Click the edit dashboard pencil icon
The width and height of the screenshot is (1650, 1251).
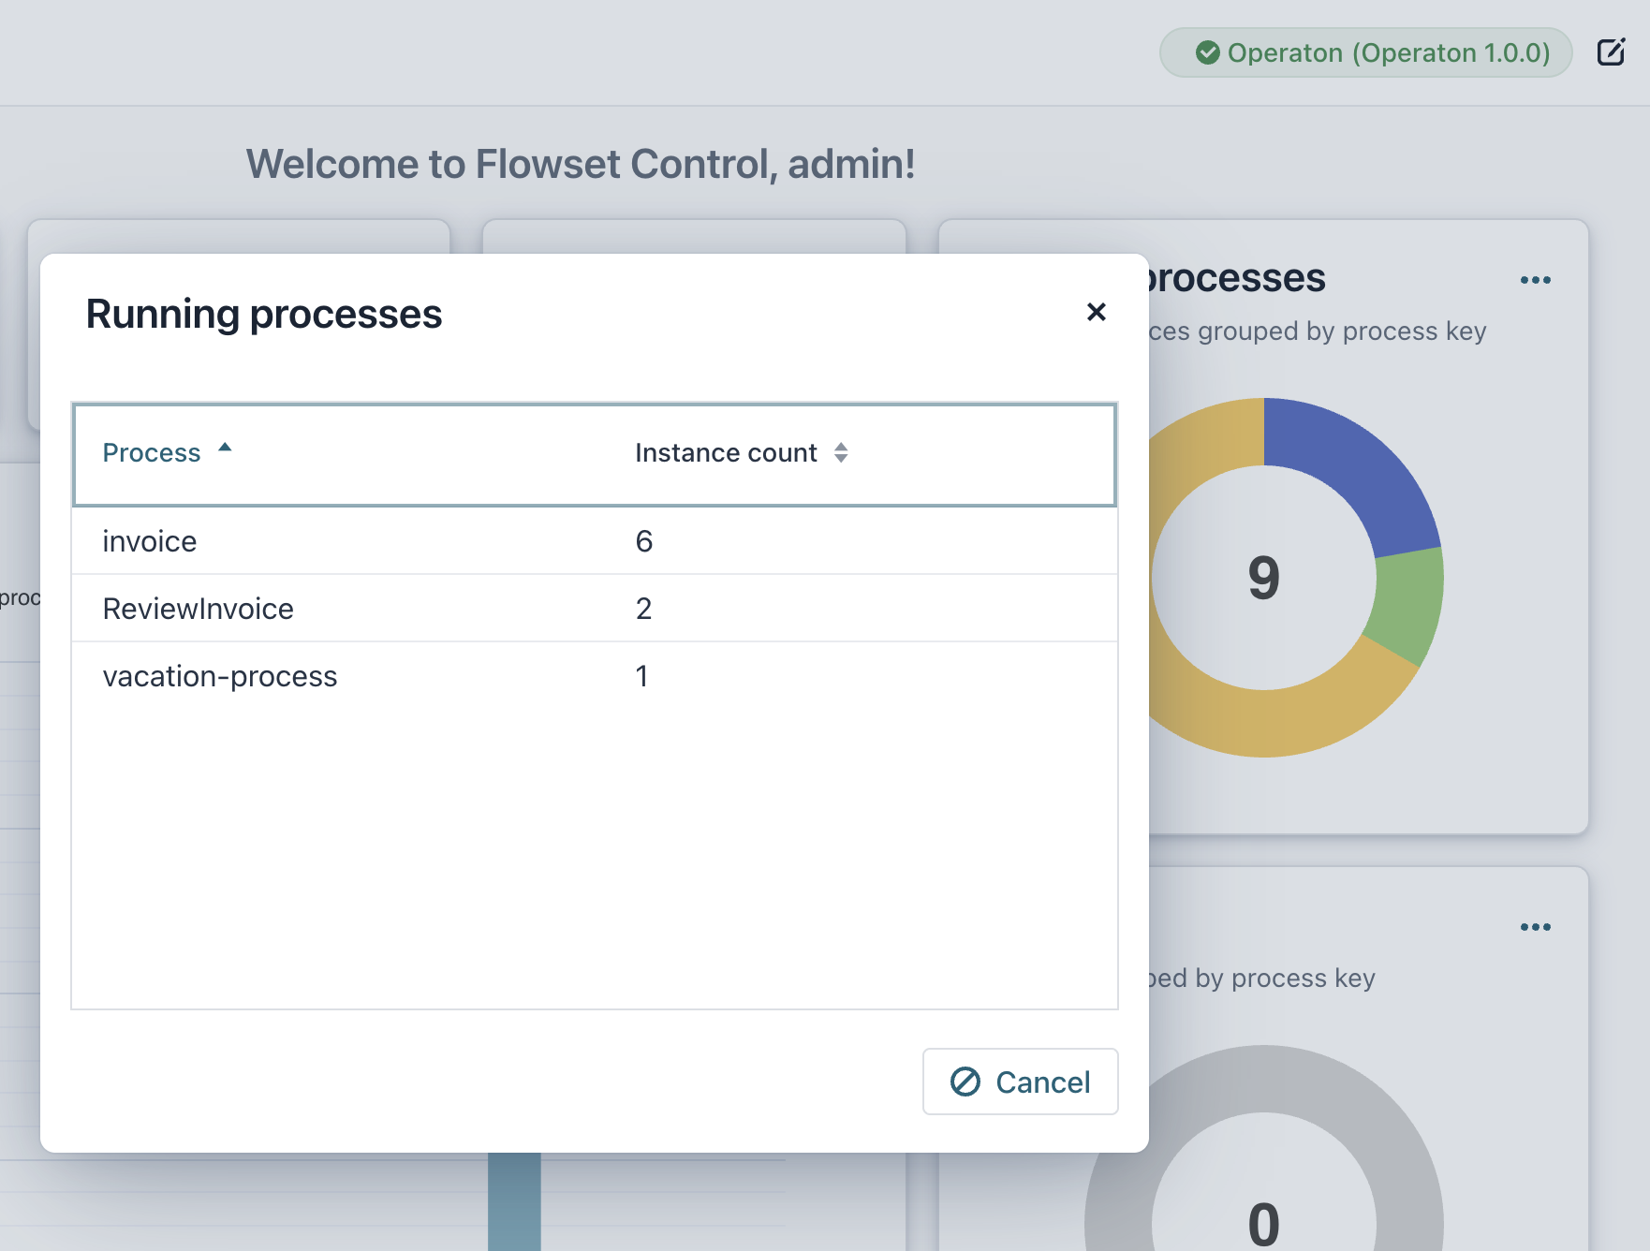(x=1611, y=52)
